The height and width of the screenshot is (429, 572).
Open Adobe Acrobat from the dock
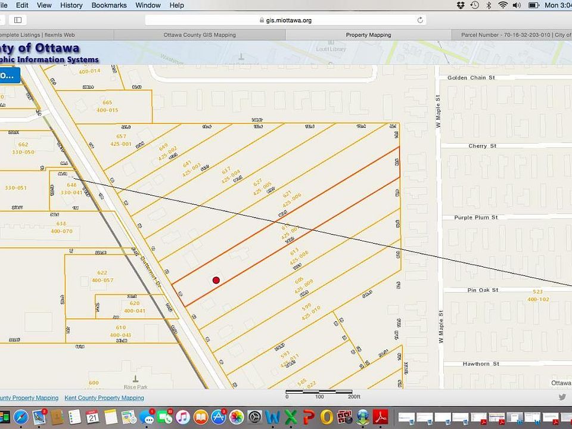pyautogui.click(x=381, y=417)
